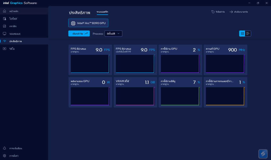Click the Home icon in sidebar

click(4, 11)
